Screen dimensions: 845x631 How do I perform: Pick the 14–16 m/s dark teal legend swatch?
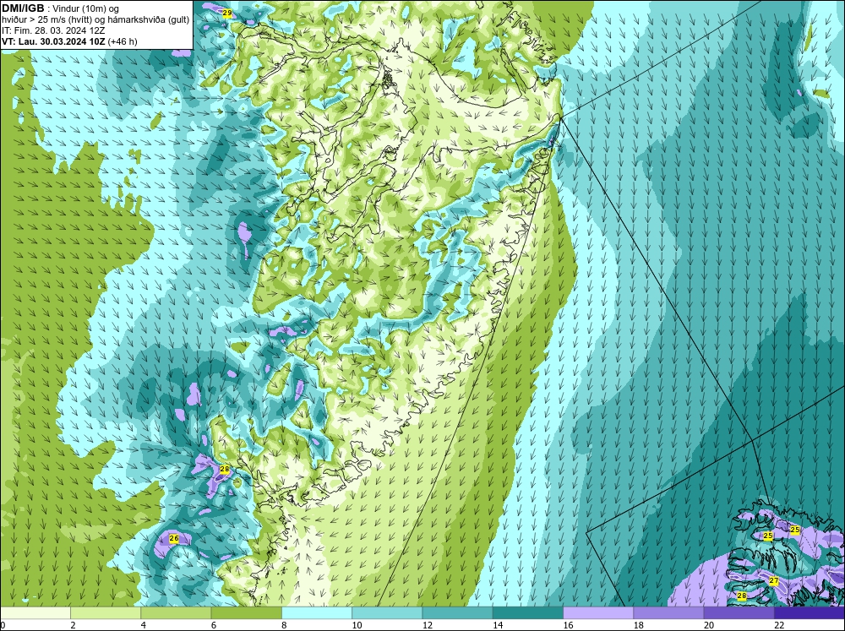click(x=528, y=612)
